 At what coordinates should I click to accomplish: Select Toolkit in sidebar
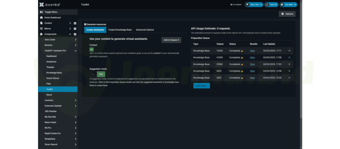pos(58,89)
